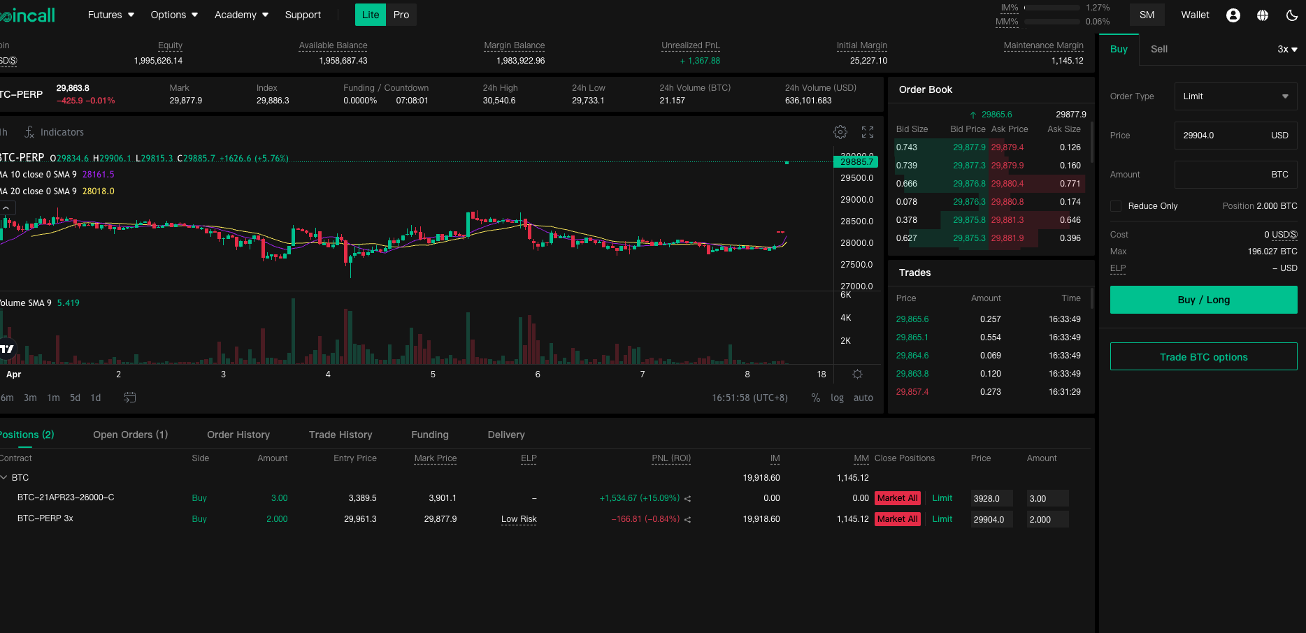Click the Indicators label in chart toolbar
Screen dimensions: 1306x633
coord(62,132)
